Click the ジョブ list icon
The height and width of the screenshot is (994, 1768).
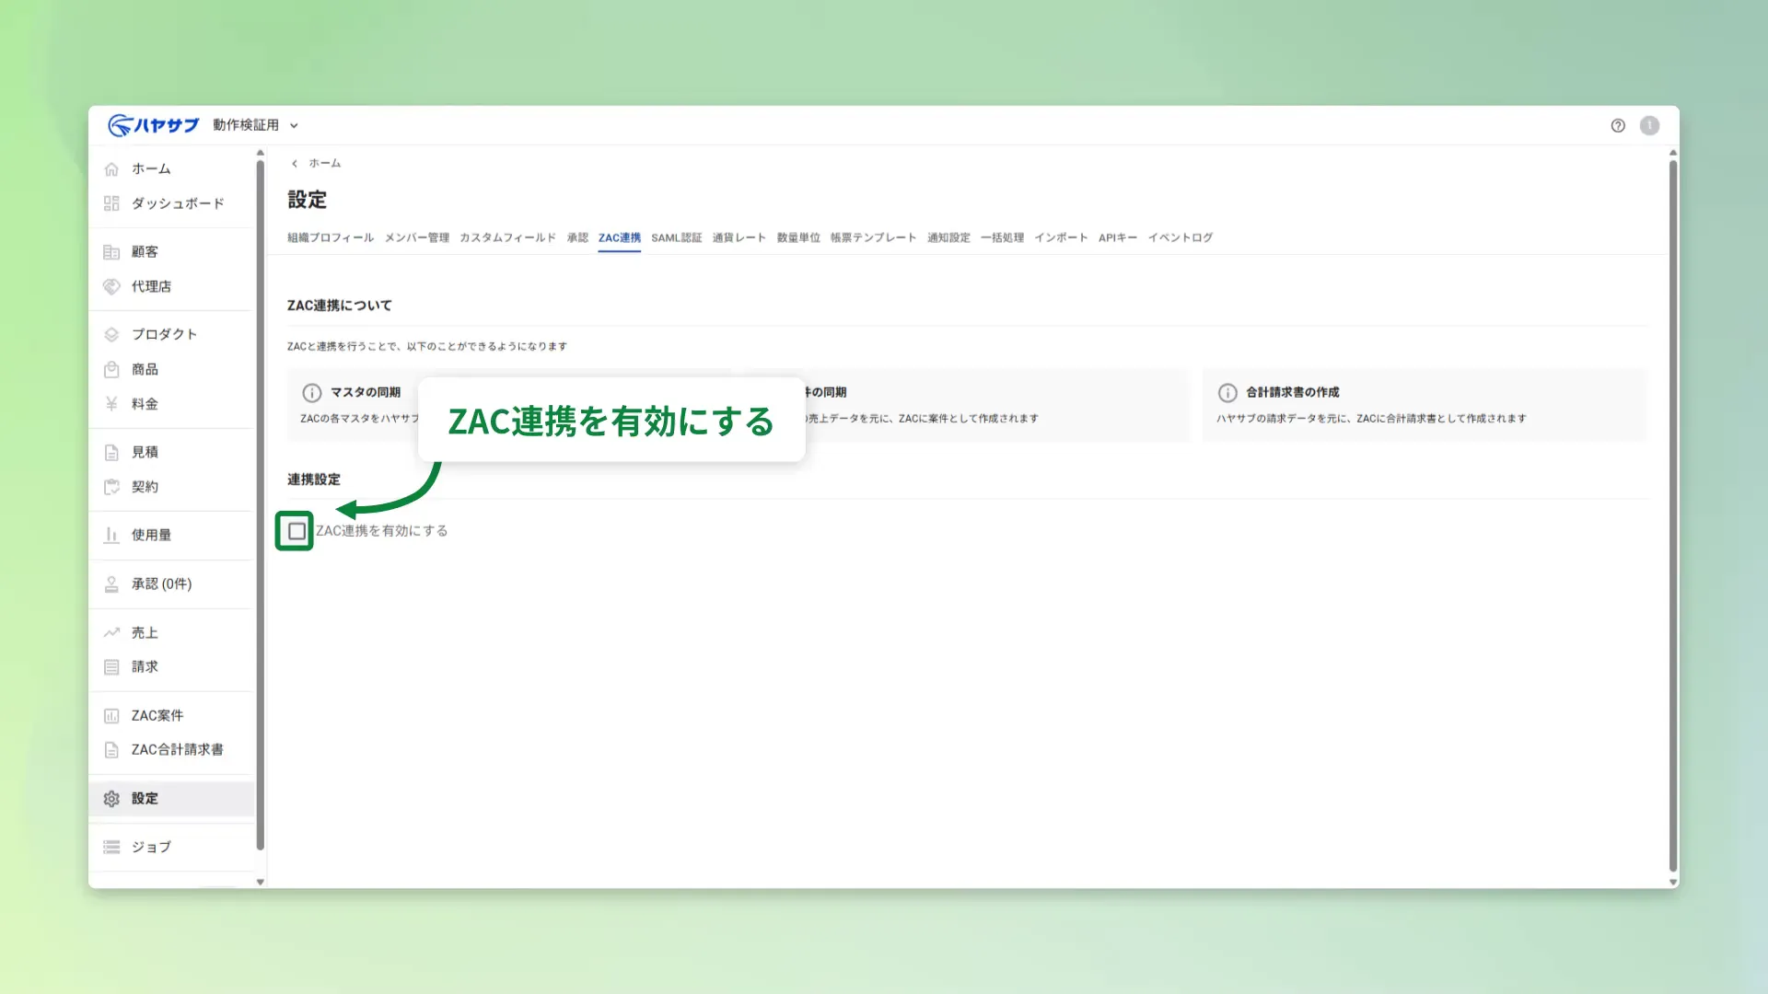pyautogui.click(x=111, y=847)
